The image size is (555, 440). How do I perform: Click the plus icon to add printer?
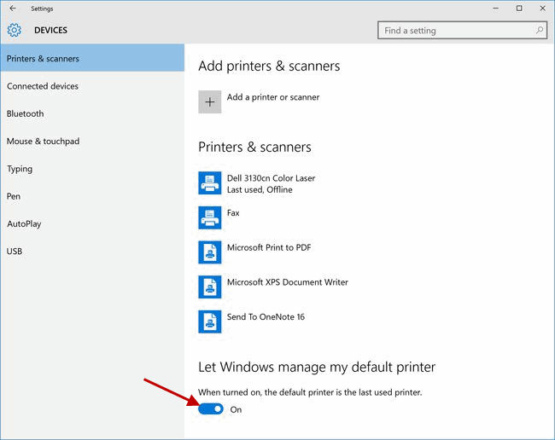pyautogui.click(x=210, y=102)
